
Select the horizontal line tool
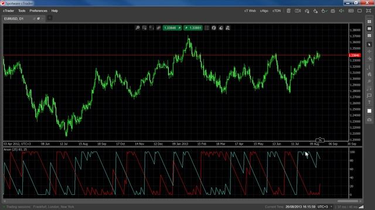tap(369, 89)
